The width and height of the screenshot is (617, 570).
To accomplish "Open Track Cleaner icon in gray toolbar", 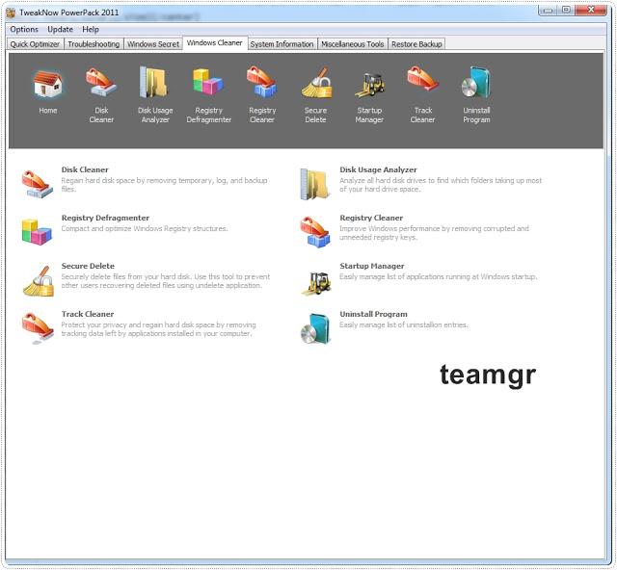I will click(423, 79).
